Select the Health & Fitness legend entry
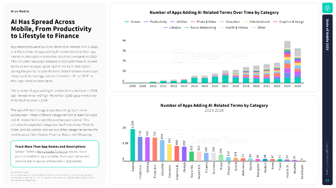The height and width of the screenshot is (188, 336). click(234, 27)
